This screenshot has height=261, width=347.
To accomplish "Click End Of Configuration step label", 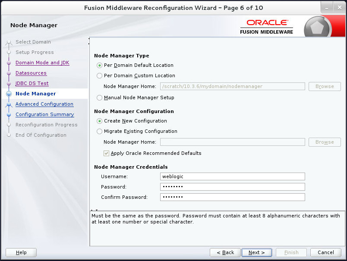I will tap(41, 135).
